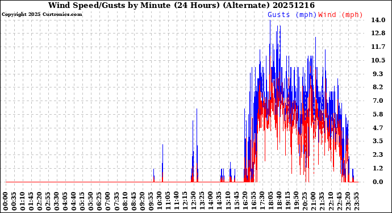Click the 09:20 time axis label
This screenshot has height=213, width=392.
tap(142, 202)
